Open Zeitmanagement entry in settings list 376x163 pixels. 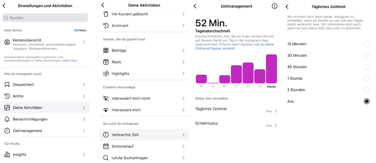point(45,131)
